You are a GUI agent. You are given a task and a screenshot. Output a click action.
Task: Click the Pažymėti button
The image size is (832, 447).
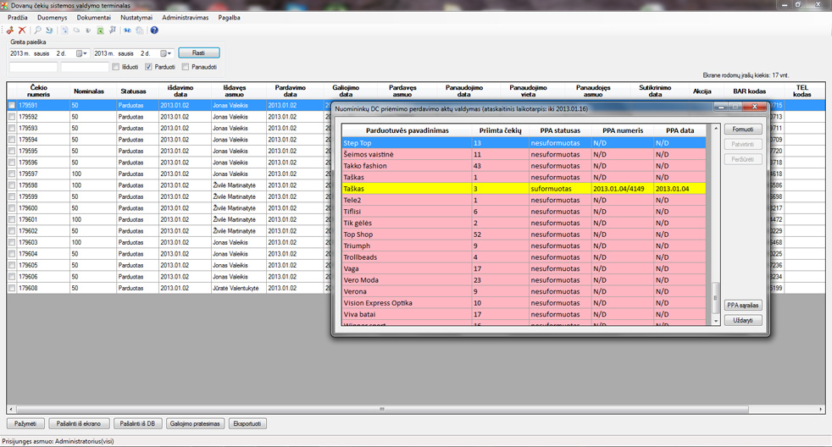click(25, 423)
